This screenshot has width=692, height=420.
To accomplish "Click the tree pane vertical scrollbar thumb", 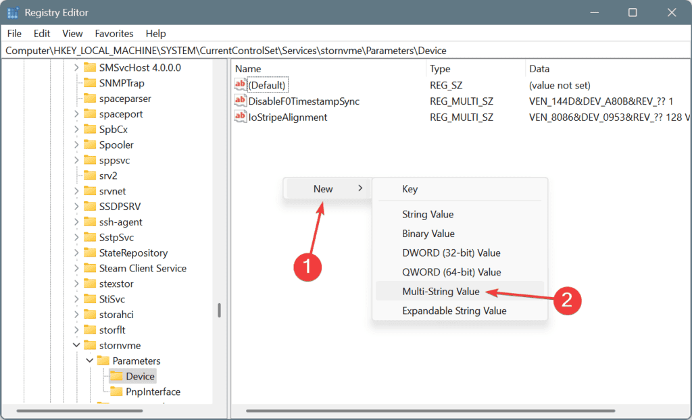I will pos(220,311).
